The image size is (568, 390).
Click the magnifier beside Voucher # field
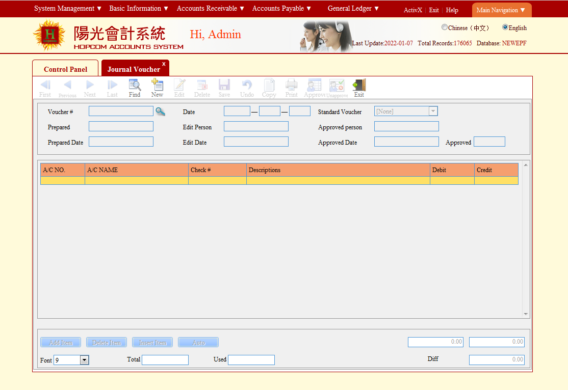[161, 112]
